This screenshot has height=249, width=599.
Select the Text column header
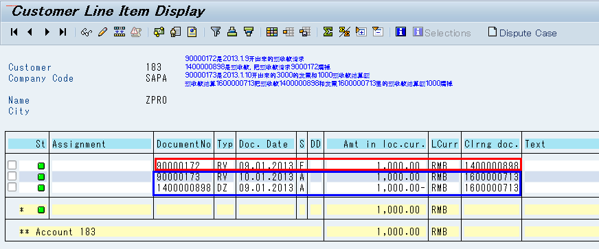point(562,144)
